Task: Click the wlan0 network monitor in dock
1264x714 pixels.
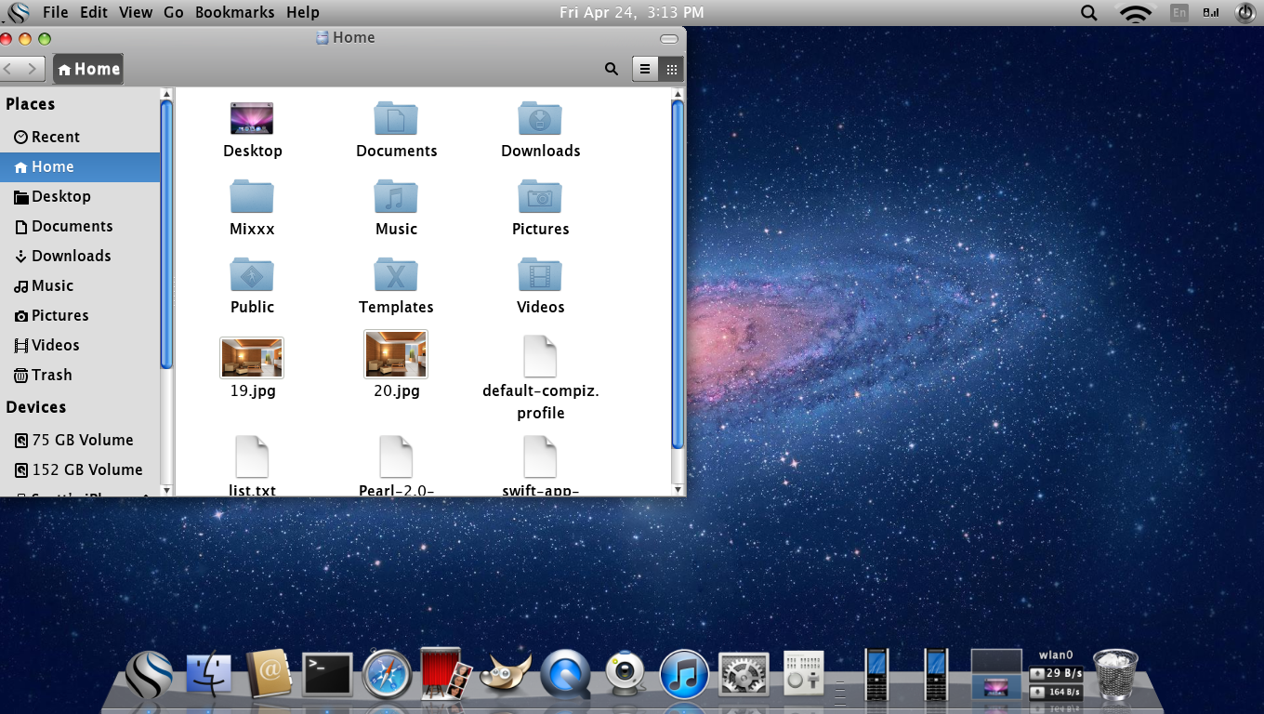Action: [x=1056, y=675]
